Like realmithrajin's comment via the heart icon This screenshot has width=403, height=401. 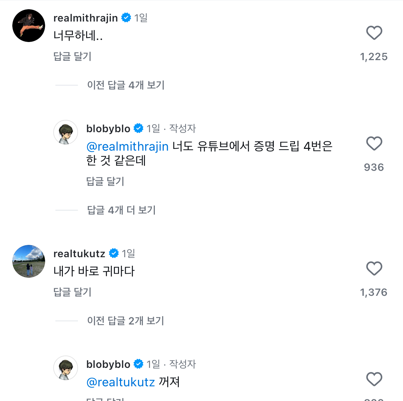pyautogui.click(x=374, y=33)
